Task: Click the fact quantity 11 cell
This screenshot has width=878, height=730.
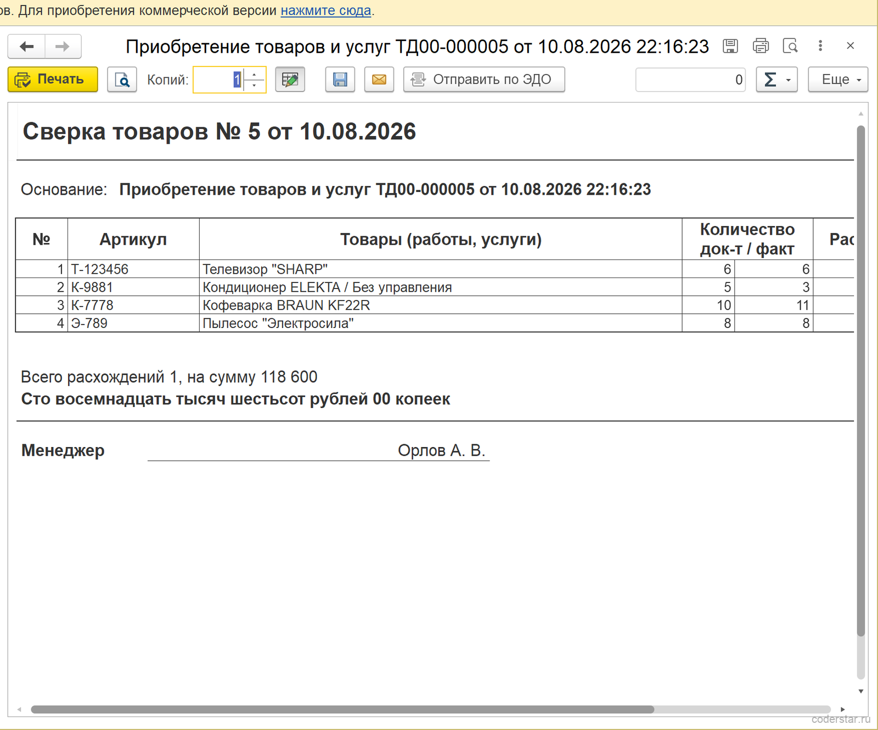Action: tap(774, 305)
